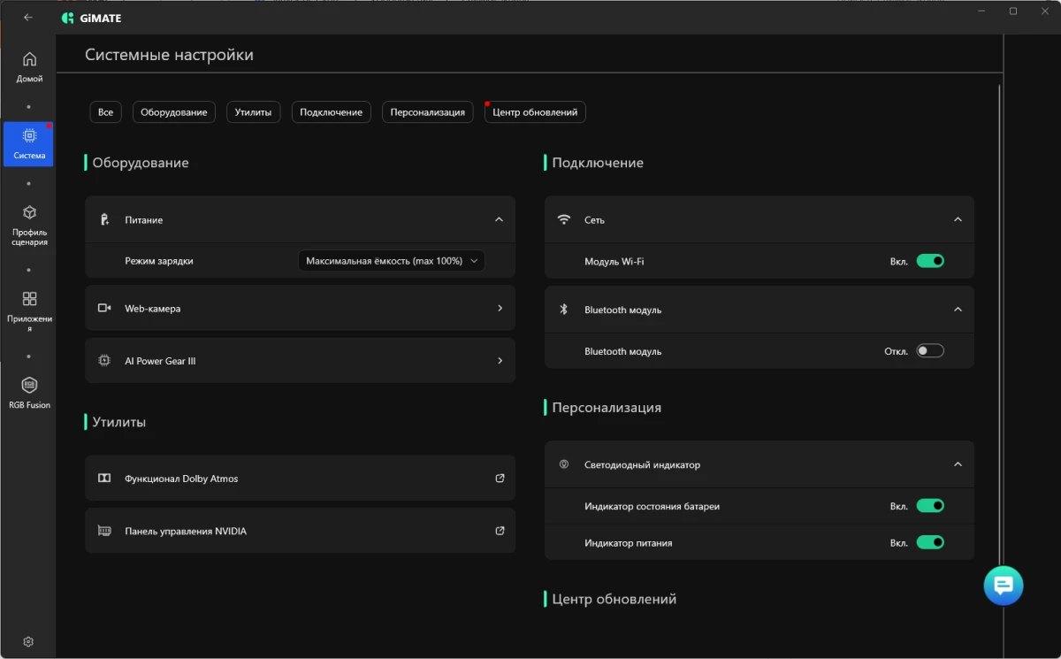Click the Сеть Wi-Fi icon
This screenshot has height=659, width=1061.
tap(564, 219)
